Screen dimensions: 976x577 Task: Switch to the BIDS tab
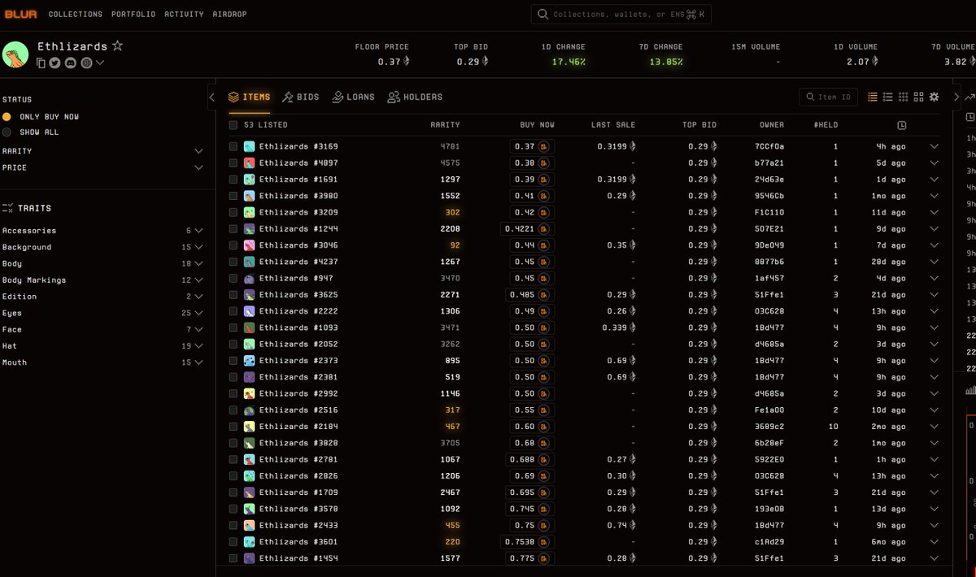(x=301, y=96)
